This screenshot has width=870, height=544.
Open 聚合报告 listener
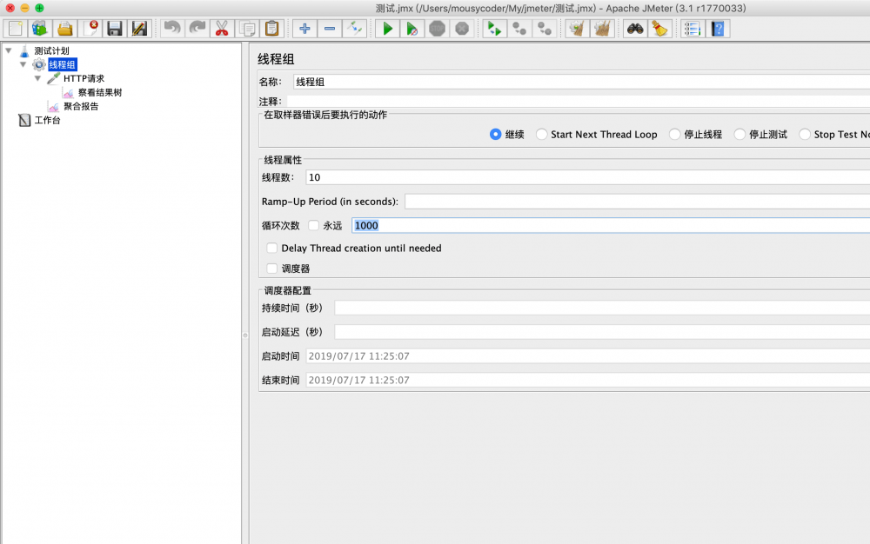pyautogui.click(x=81, y=106)
